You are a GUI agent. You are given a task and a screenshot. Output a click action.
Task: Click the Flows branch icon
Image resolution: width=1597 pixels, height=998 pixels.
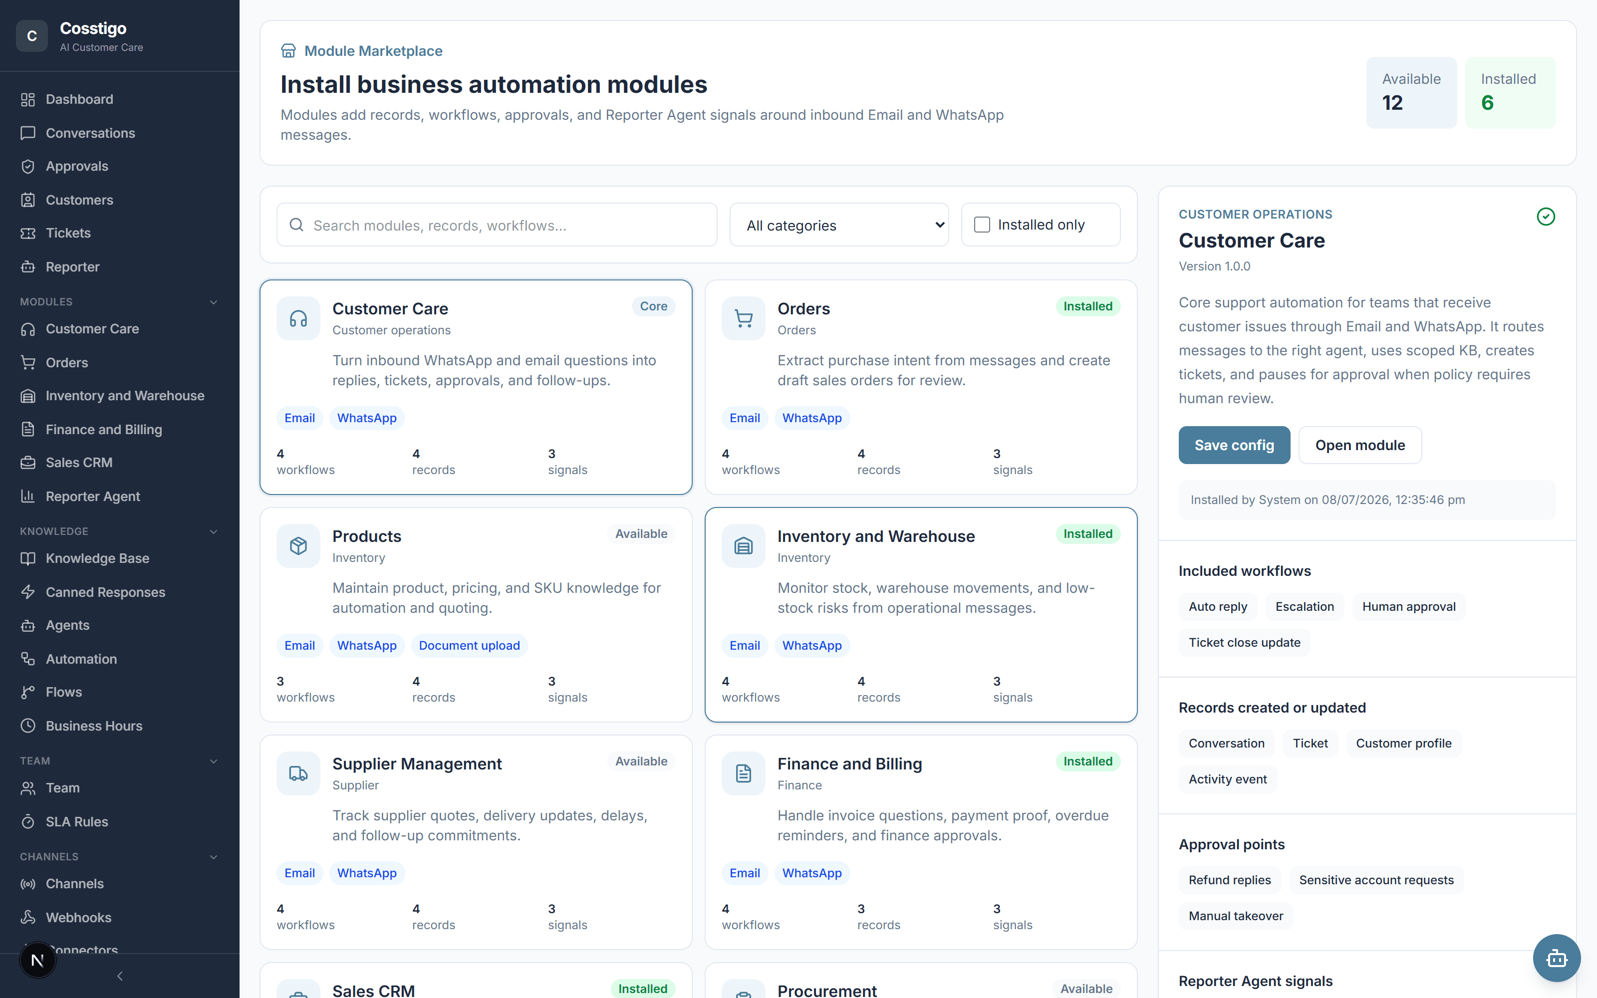28,692
